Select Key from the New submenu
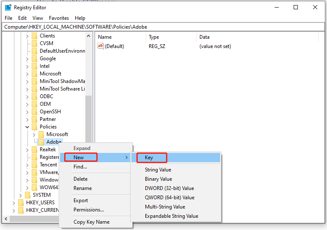The width and height of the screenshot is (327, 230). click(176, 158)
